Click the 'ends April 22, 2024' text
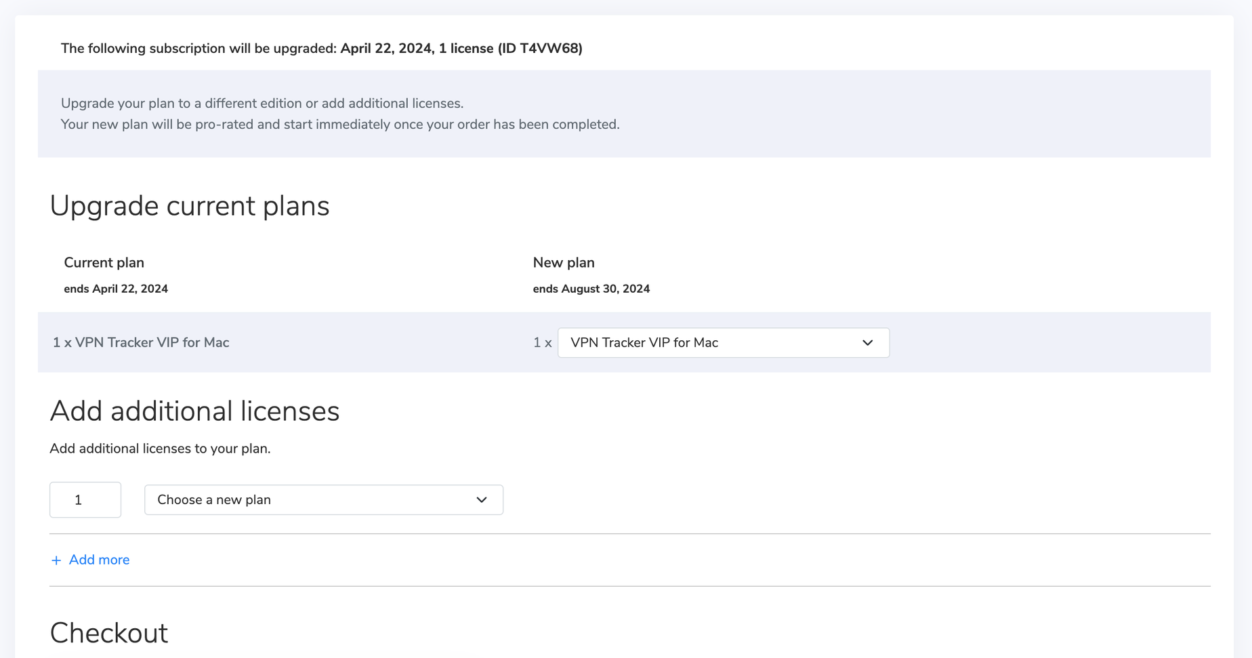Viewport: 1252px width, 658px height. [116, 289]
